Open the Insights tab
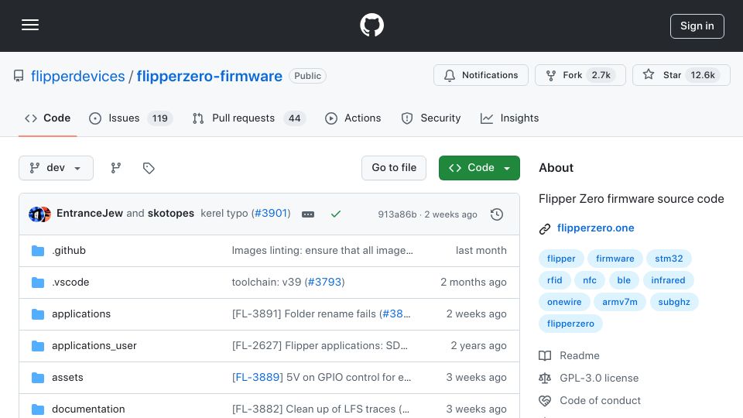Viewport: 743px width, 418px height. point(509,118)
